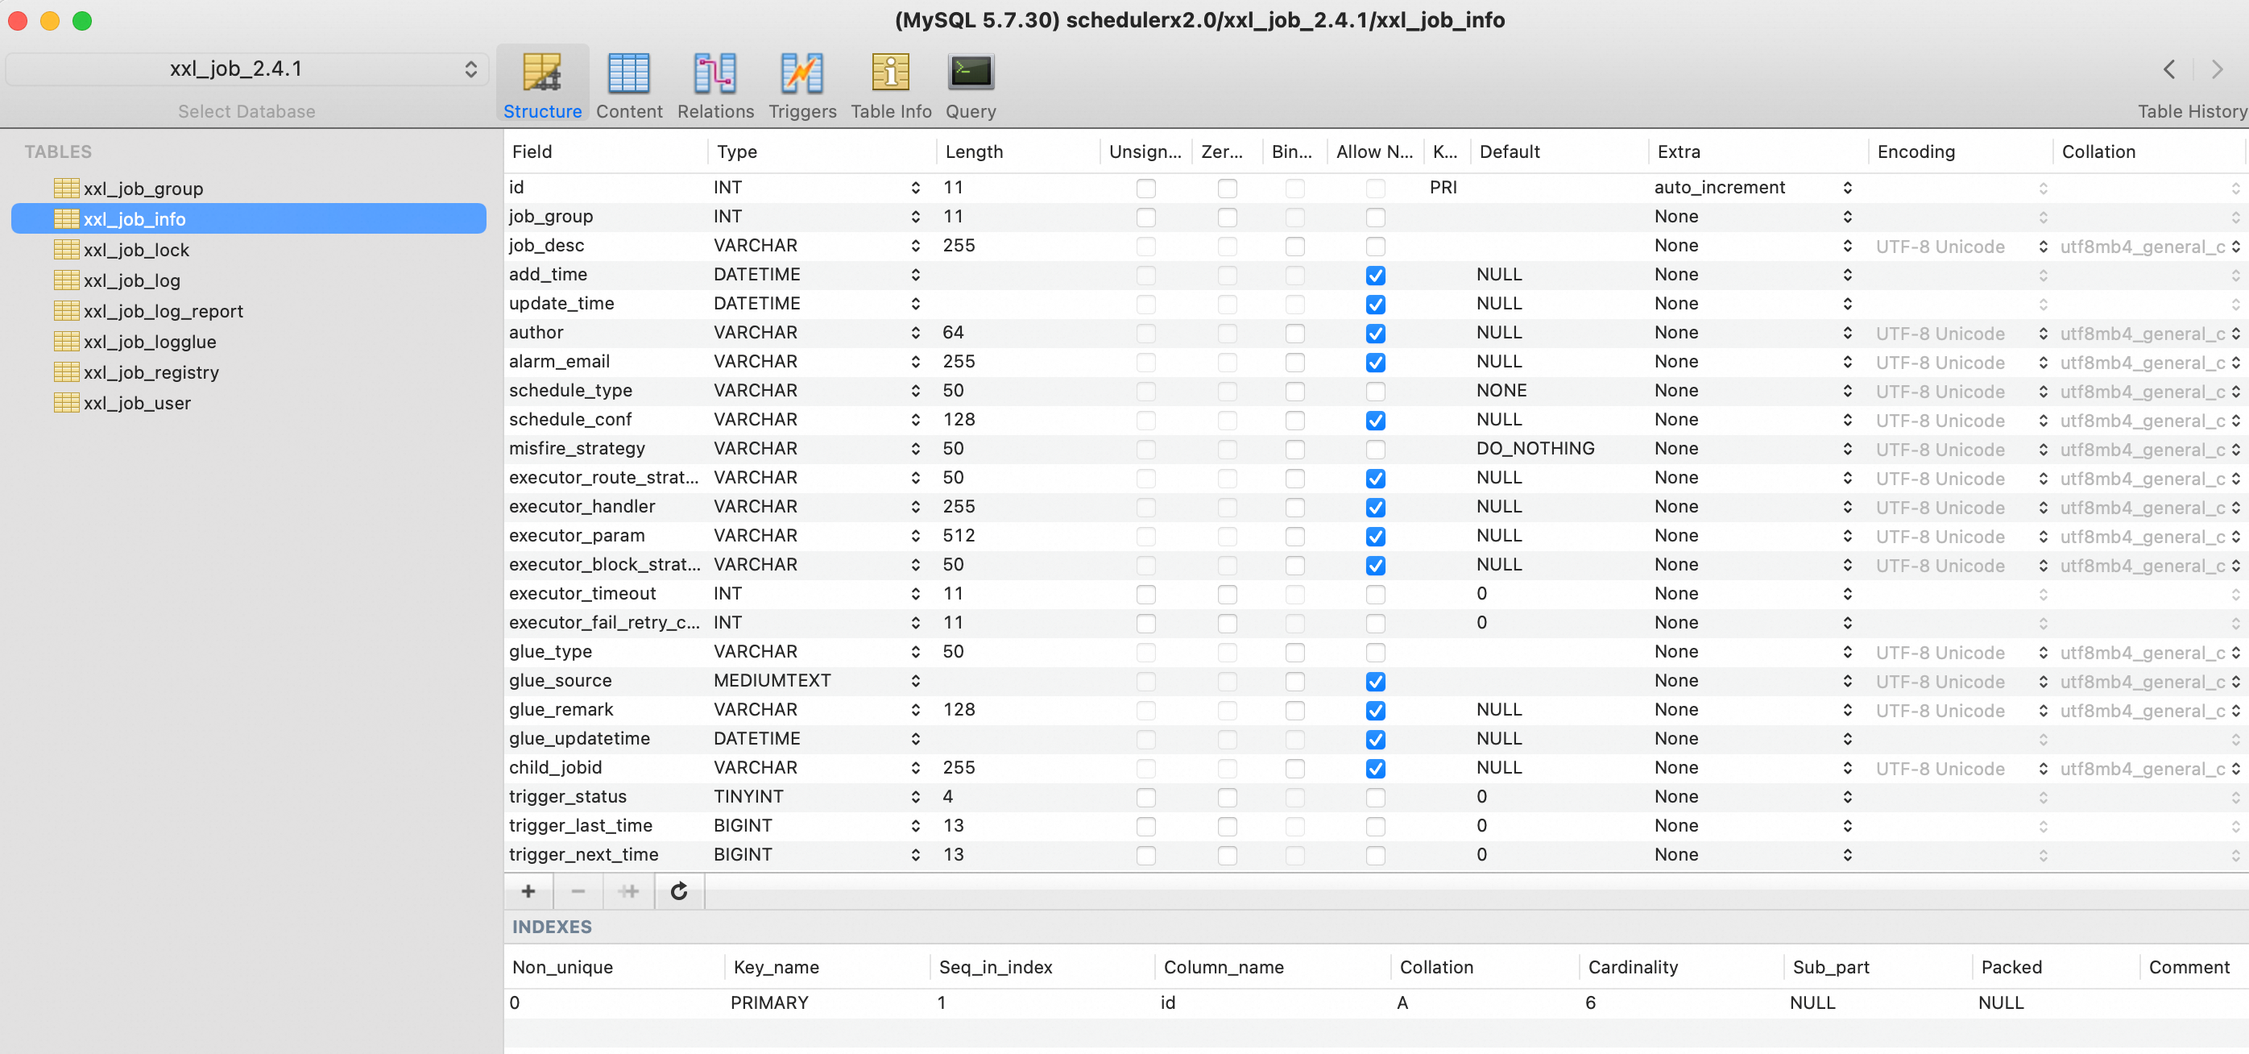Screen dimensions: 2249x1054
Task: Uncheck Allow Null for add_time field
Action: click(x=1375, y=276)
